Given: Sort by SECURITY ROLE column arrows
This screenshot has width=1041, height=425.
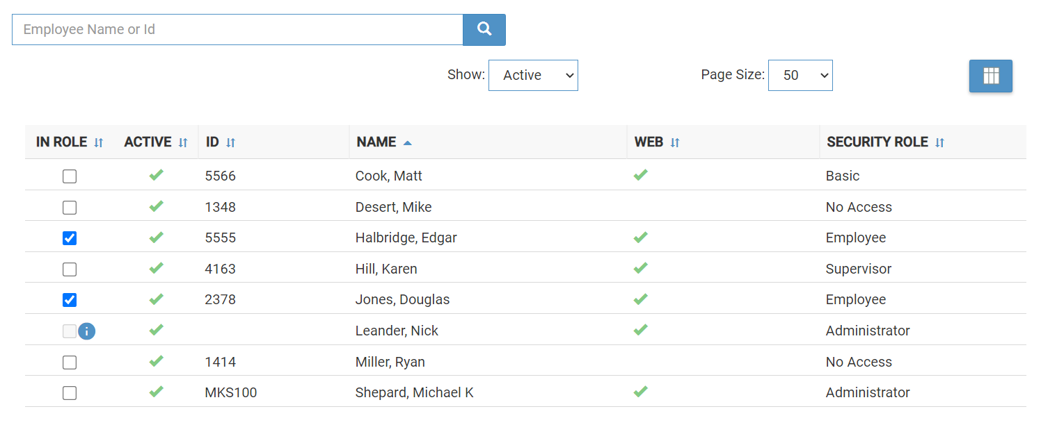Looking at the screenshot, I should 939,142.
